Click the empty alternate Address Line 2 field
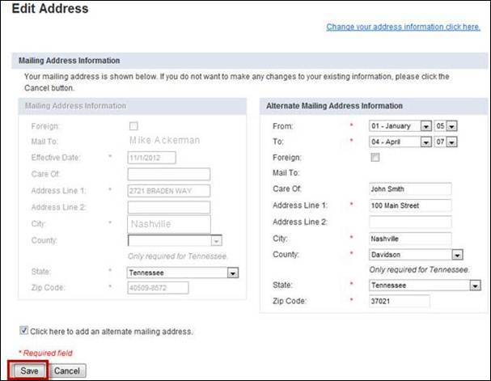Image resolution: width=491 pixels, height=381 pixels. (x=410, y=222)
